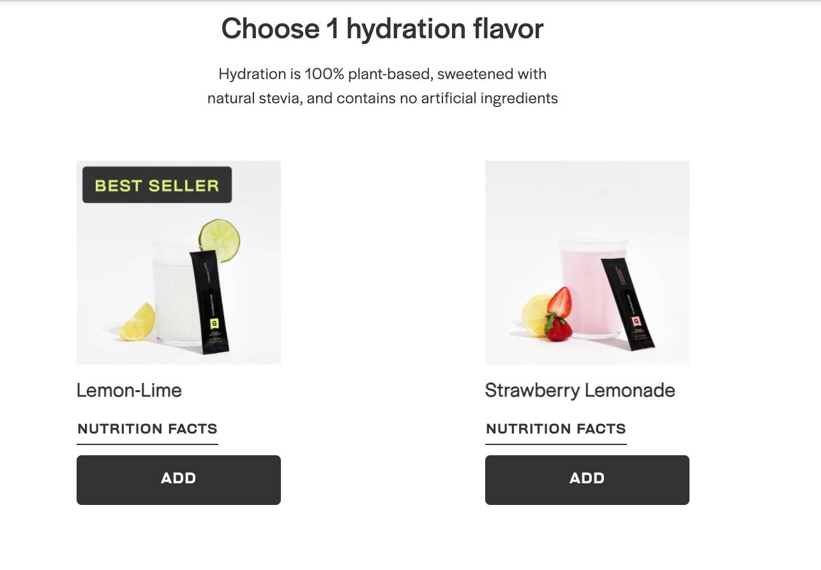The width and height of the screenshot is (821, 570).
Task: Add the Strawberry Lemonade hydration flavor
Action: [587, 479]
